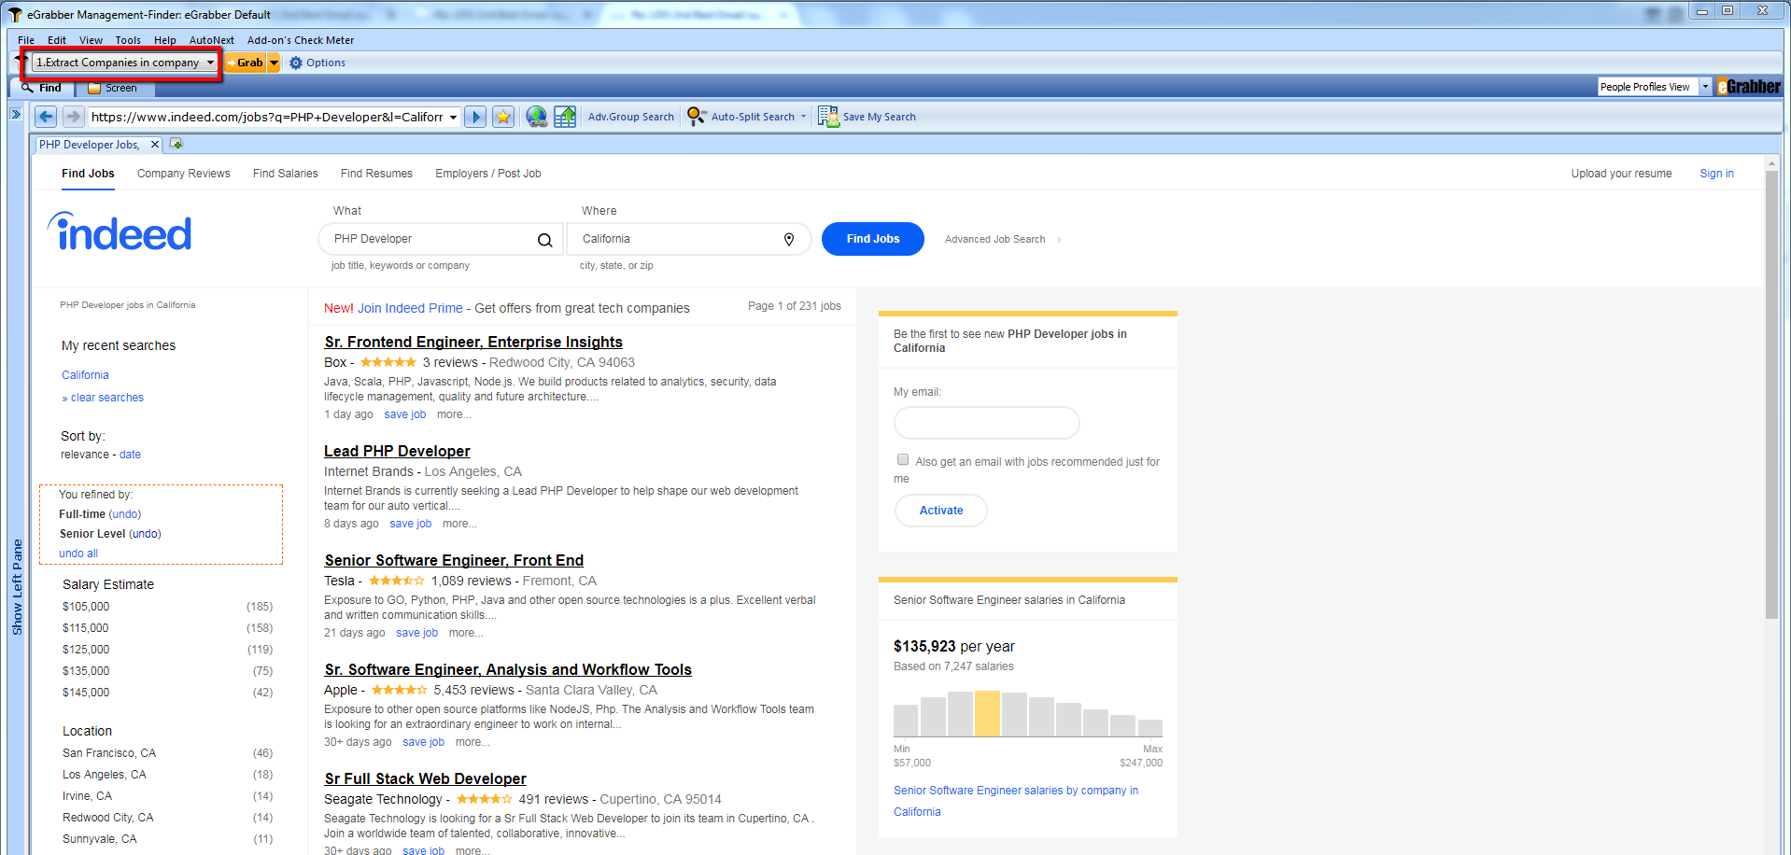The height and width of the screenshot is (855, 1791).
Task: Expand the URL address dropdown
Action: (453, 118)
